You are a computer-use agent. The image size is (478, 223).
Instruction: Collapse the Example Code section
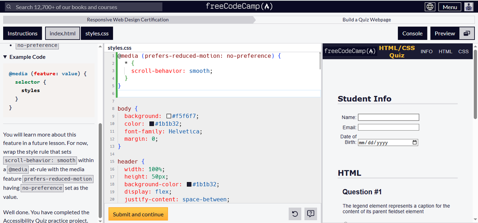(x=24, y=57)
